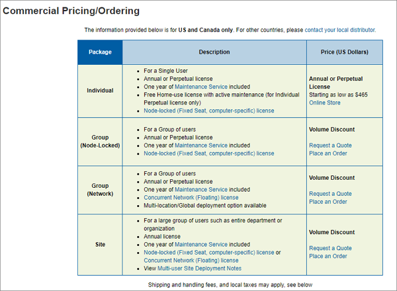
Task: Open Node-locked license link in Individual row
Action: 209,110
